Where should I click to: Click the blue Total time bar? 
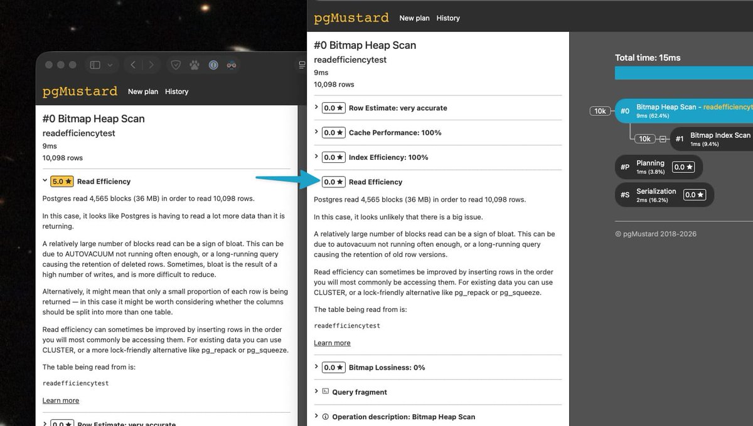[684, 73]
